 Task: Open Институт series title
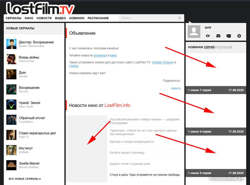[26, 148]
